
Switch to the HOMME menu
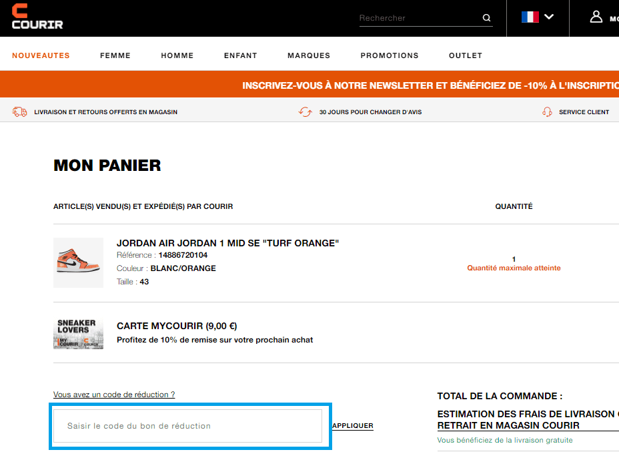[177, 56]
